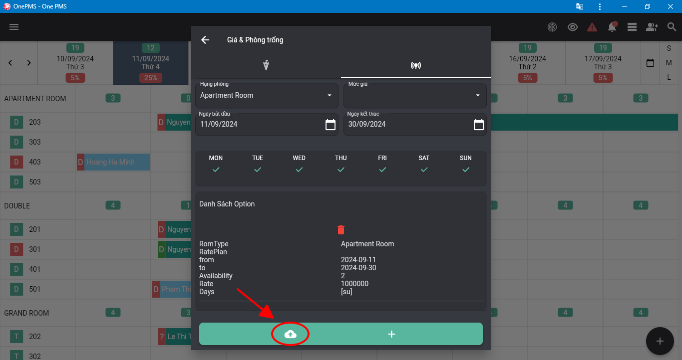682x360 pixels.
Task: Toggle the FRI day checkmark
Action: point(382,170)
